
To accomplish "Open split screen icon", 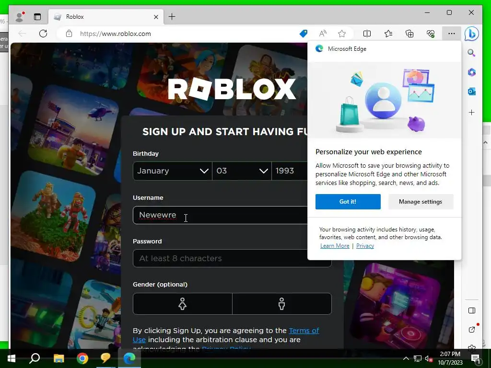I will (367, 34).
